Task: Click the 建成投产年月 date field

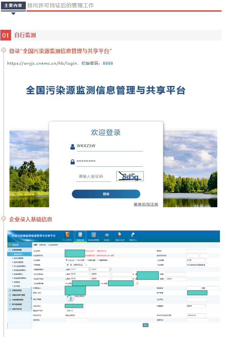Action: pyautogui.click(x=75, y=311)
